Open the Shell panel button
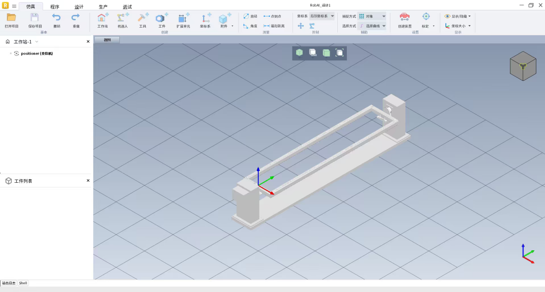This screenshot has width=545, height=292. 23,283
